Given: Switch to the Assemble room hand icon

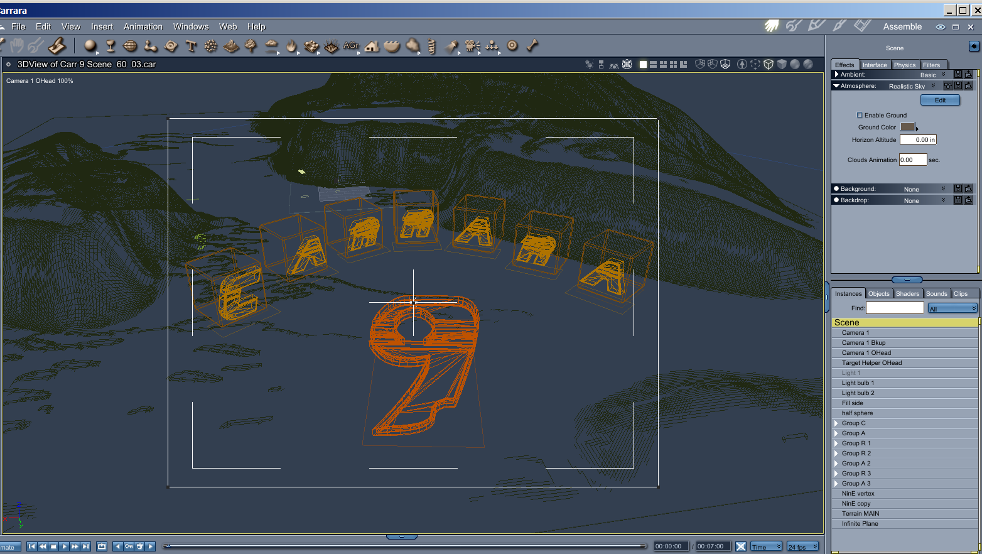Looking at the screenshot, I should click(772, 26).
